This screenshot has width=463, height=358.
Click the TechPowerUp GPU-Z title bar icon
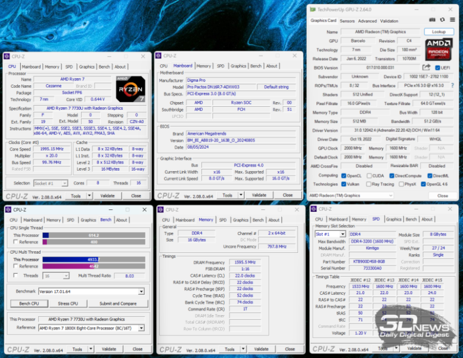tap(312, 10)
